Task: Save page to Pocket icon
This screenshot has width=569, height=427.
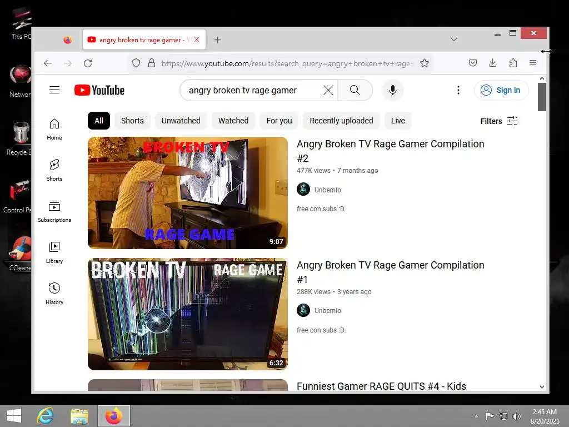Action: click(x=472, y=63)
